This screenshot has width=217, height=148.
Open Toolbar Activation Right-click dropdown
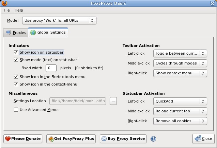[180, 73]
